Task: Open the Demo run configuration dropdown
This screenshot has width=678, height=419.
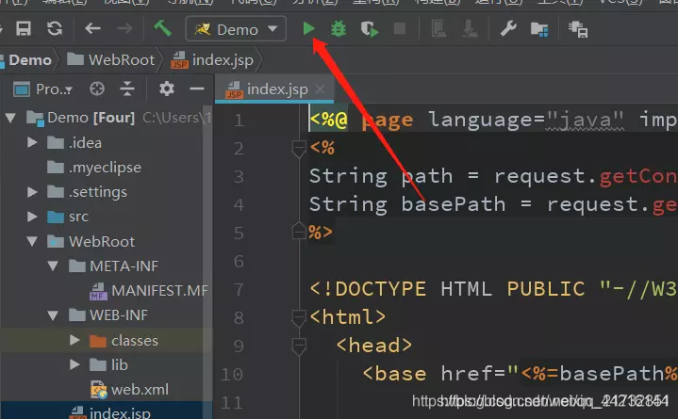Action: pyautogui.click(x=236, y=29)
